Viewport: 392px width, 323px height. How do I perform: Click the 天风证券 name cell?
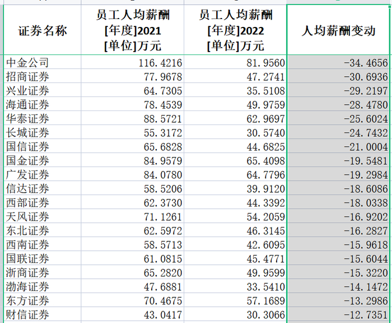point(42,216)
